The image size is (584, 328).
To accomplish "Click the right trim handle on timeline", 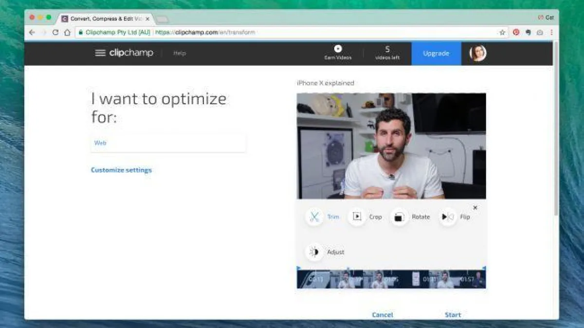I will pyautogui.click(x=484, y=269).
